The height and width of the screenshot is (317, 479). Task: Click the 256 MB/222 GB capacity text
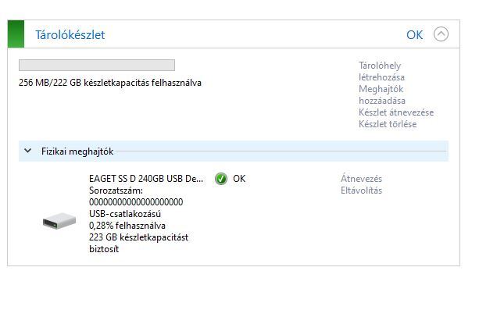[x=109, y=83]
